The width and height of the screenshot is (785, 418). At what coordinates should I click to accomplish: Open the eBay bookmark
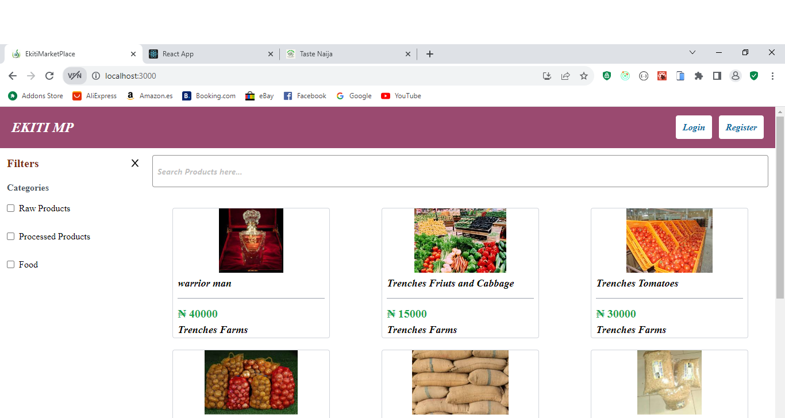tap(260, 96)
